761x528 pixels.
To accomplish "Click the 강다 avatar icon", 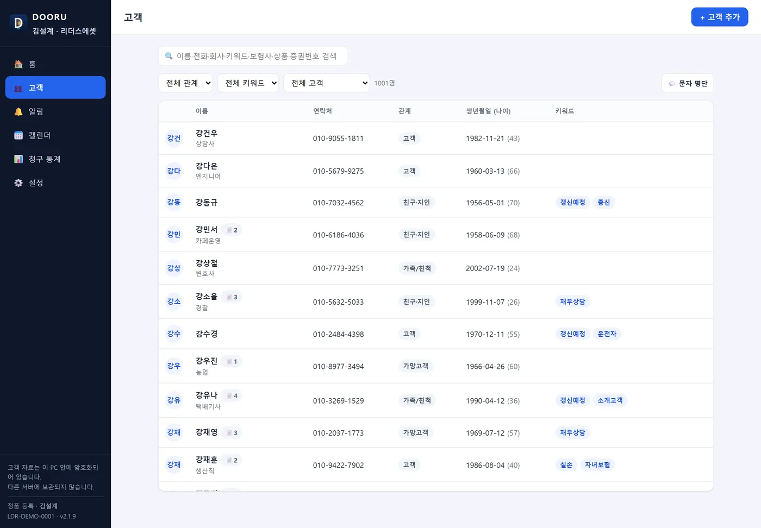I will 174,171.
